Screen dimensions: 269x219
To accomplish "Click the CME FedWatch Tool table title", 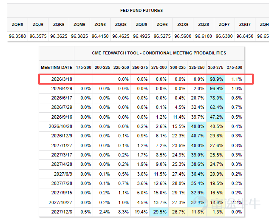I will point(159,53).
